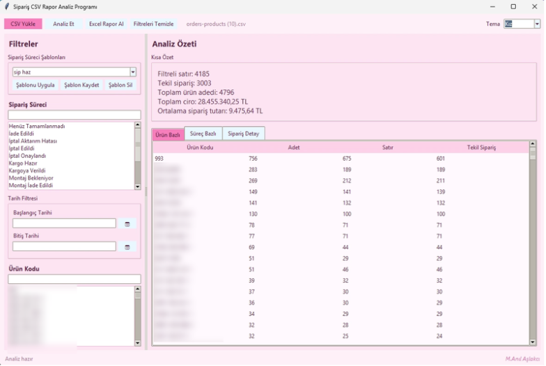Click Adet value 149 in table

(253, 192)
